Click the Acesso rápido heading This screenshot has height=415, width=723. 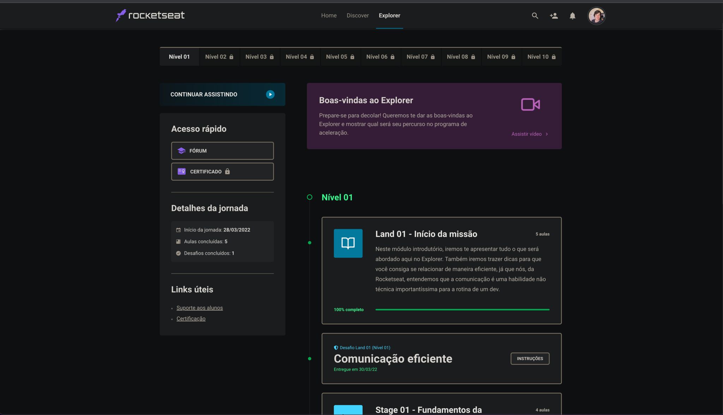pos(199,129)
